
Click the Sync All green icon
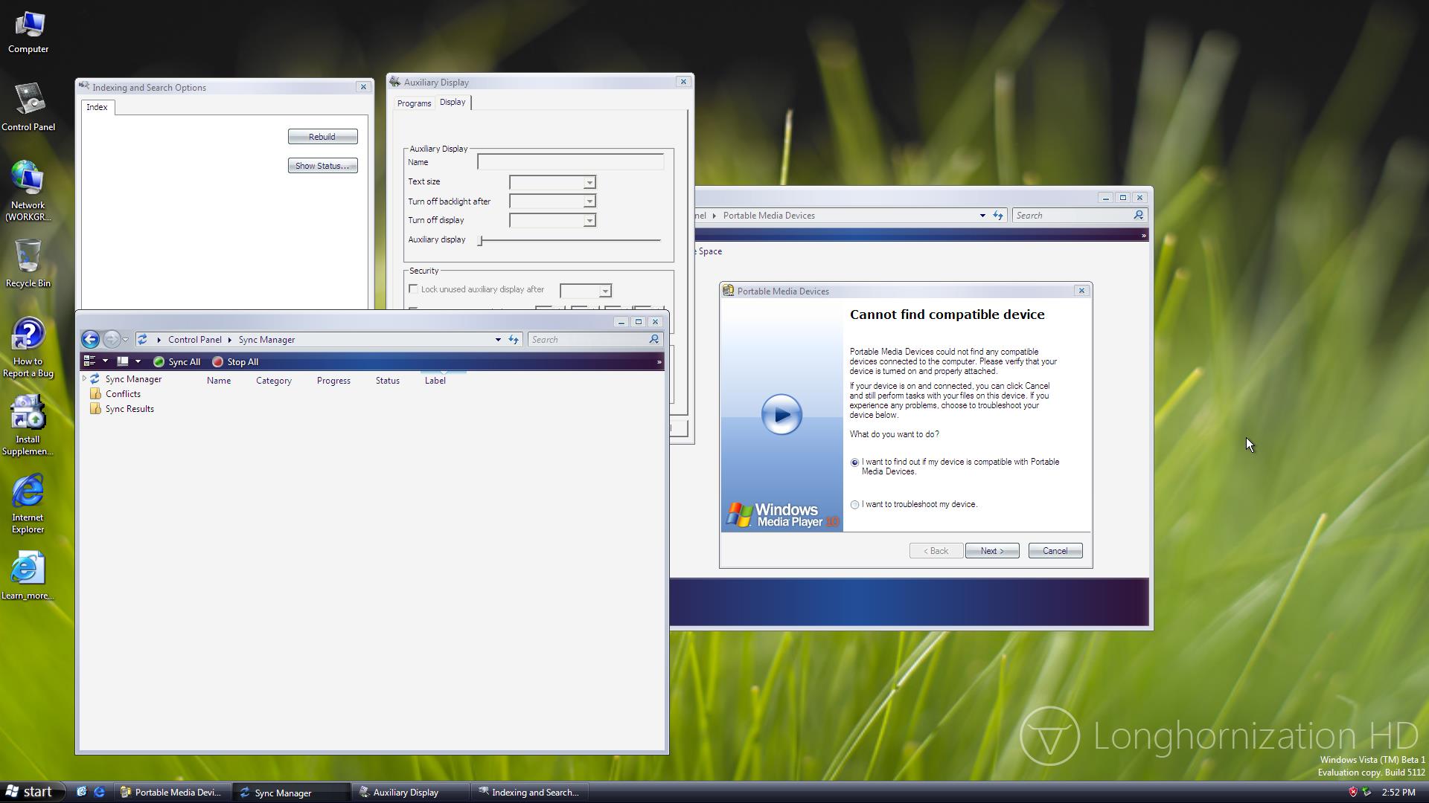[159, 362]
